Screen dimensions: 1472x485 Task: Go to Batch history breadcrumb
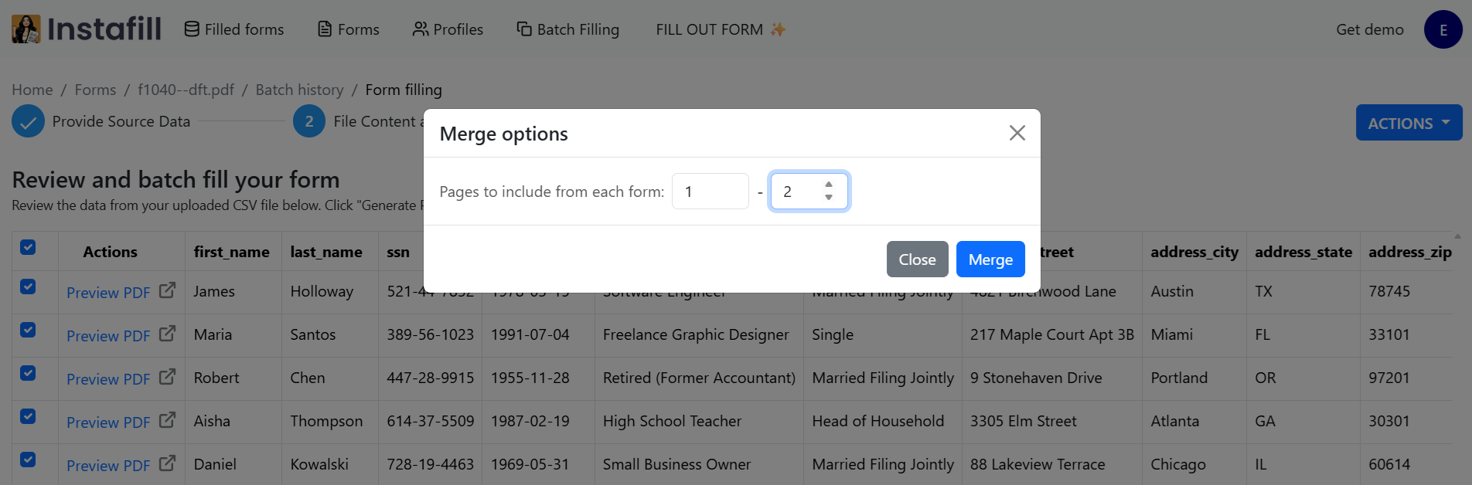(299, 90)
